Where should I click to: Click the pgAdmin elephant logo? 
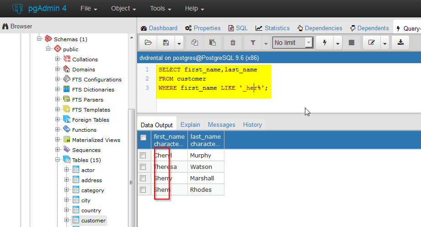pos(18,9)
